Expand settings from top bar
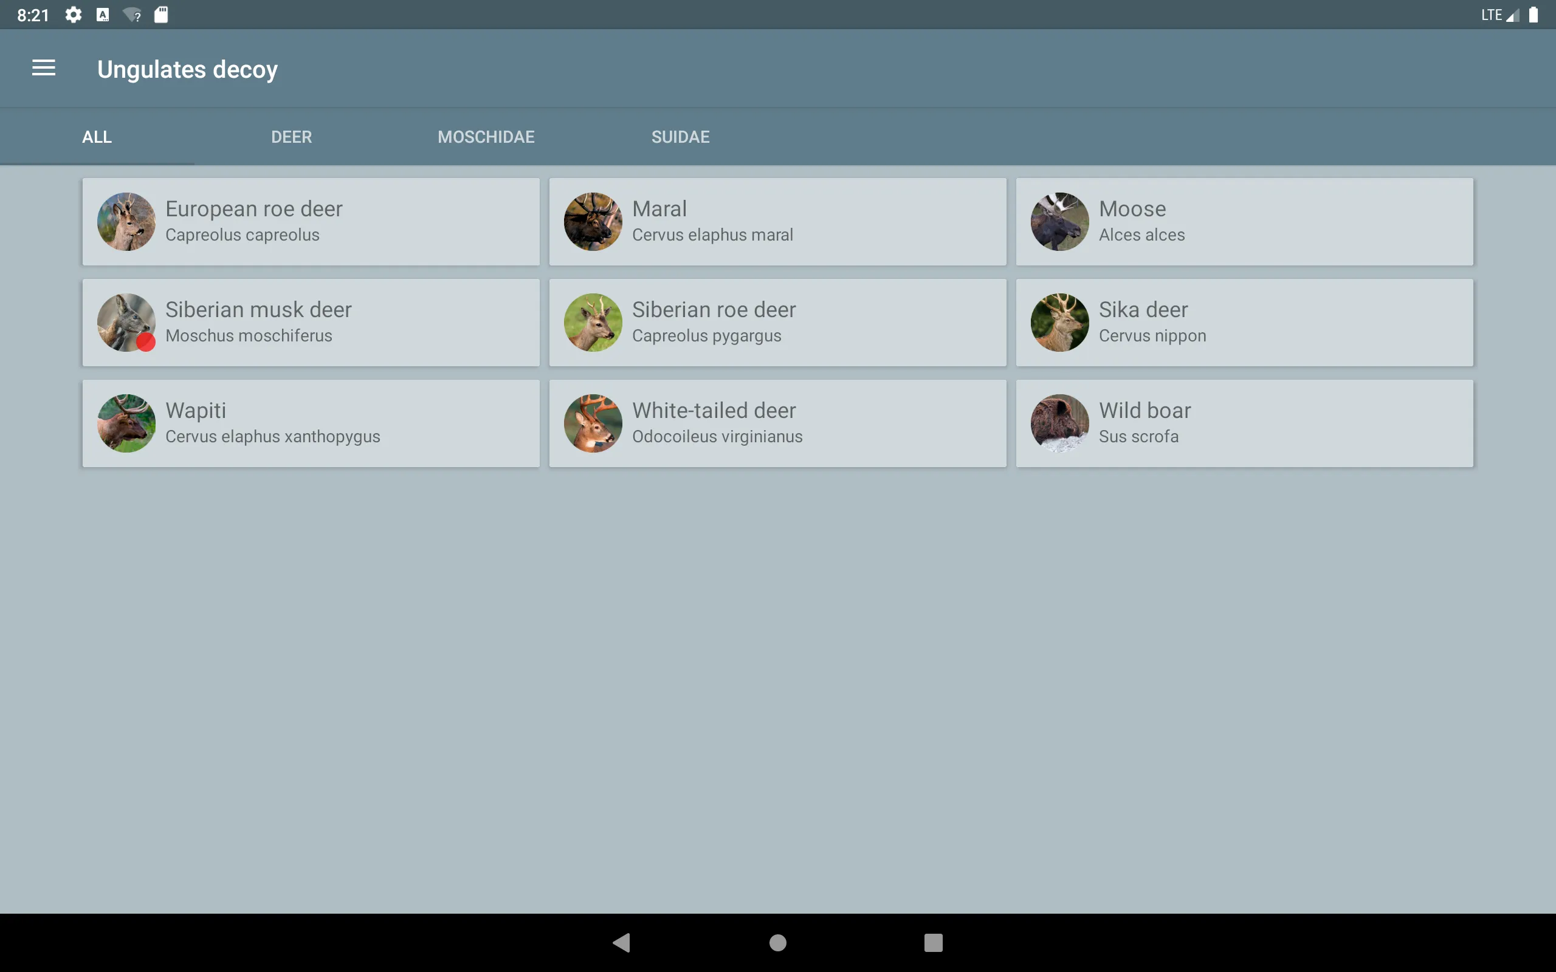This screenshot has width=1556, height=972. click(73, 15)
